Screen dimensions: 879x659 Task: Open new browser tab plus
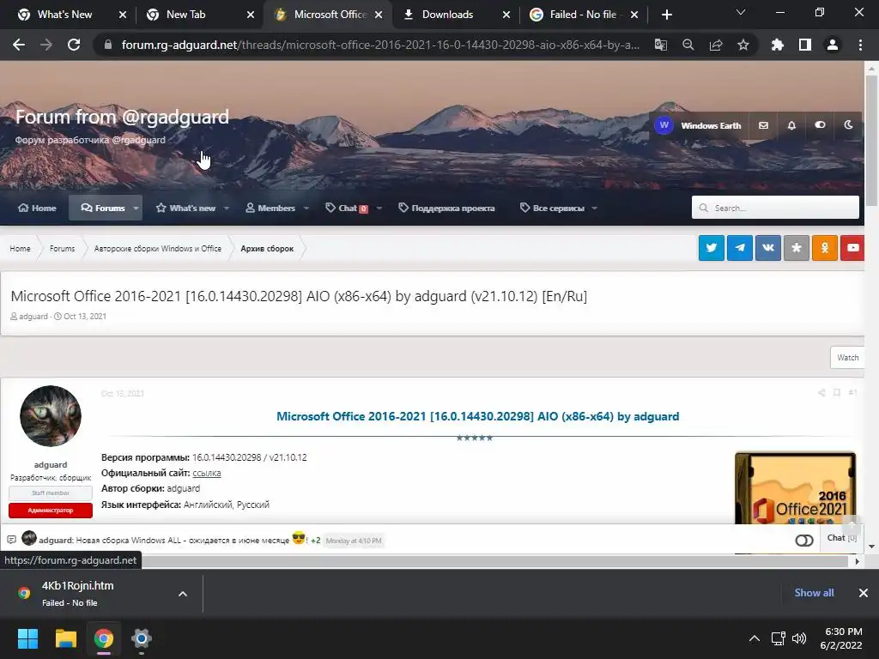[x=666, y=15]
